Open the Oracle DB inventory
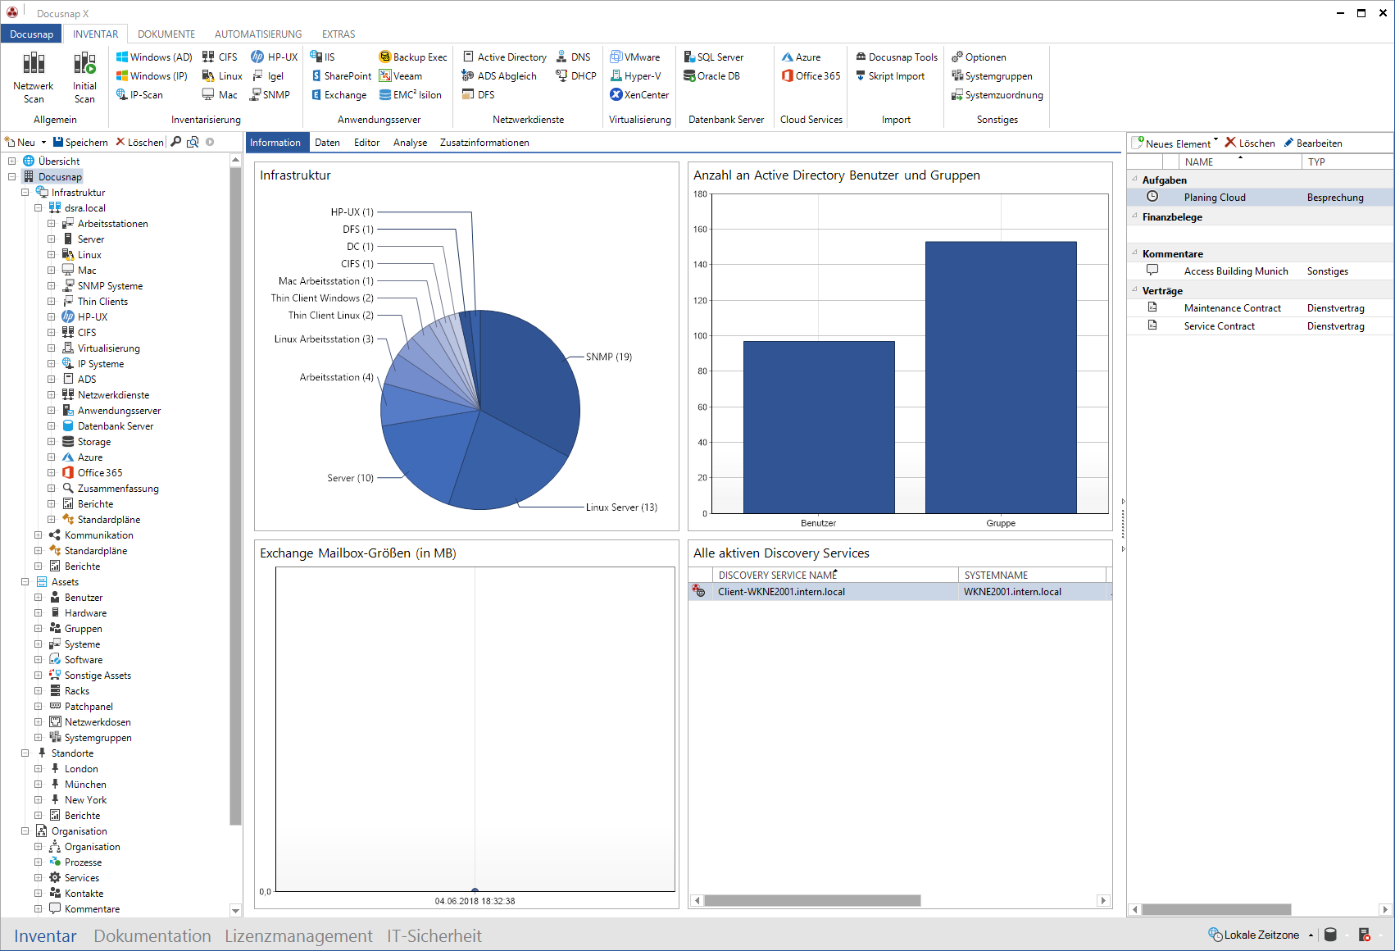The height and width of the screenshot is (951, 1395). click(712, 76)
